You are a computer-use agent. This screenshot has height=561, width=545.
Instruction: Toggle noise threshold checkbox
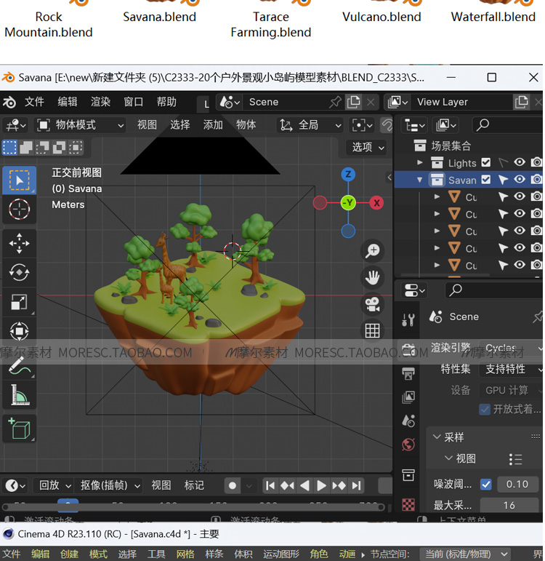coord(485,485)
